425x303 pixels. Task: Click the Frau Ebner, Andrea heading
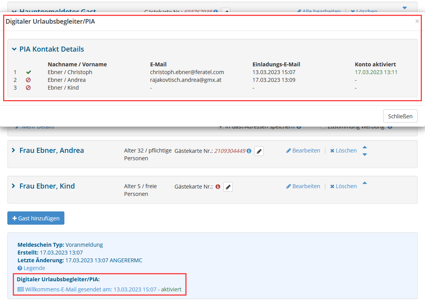click(x=52, y=150)
